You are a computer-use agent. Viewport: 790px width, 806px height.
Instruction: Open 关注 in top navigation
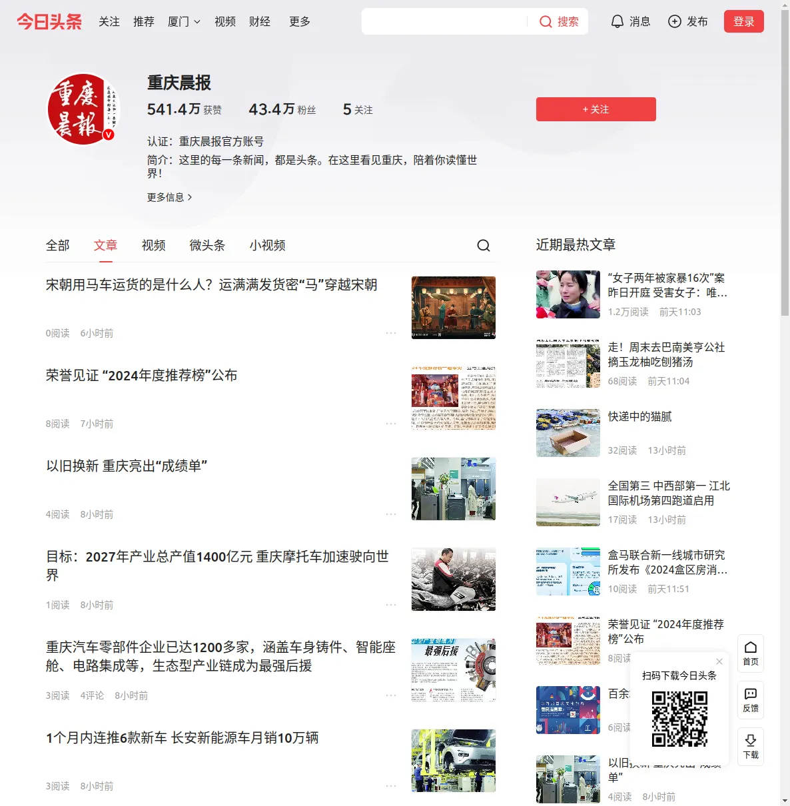pos(109,21)
